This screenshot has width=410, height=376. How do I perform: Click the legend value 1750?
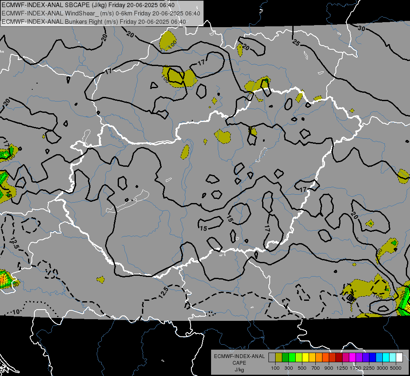point(356,368)
